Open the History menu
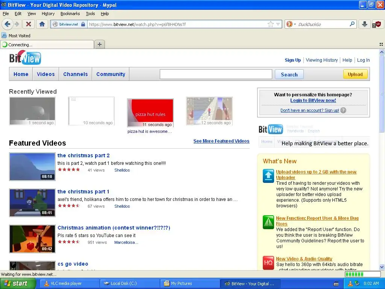Viewport: 385px width, 289px height. click(48, 14)
